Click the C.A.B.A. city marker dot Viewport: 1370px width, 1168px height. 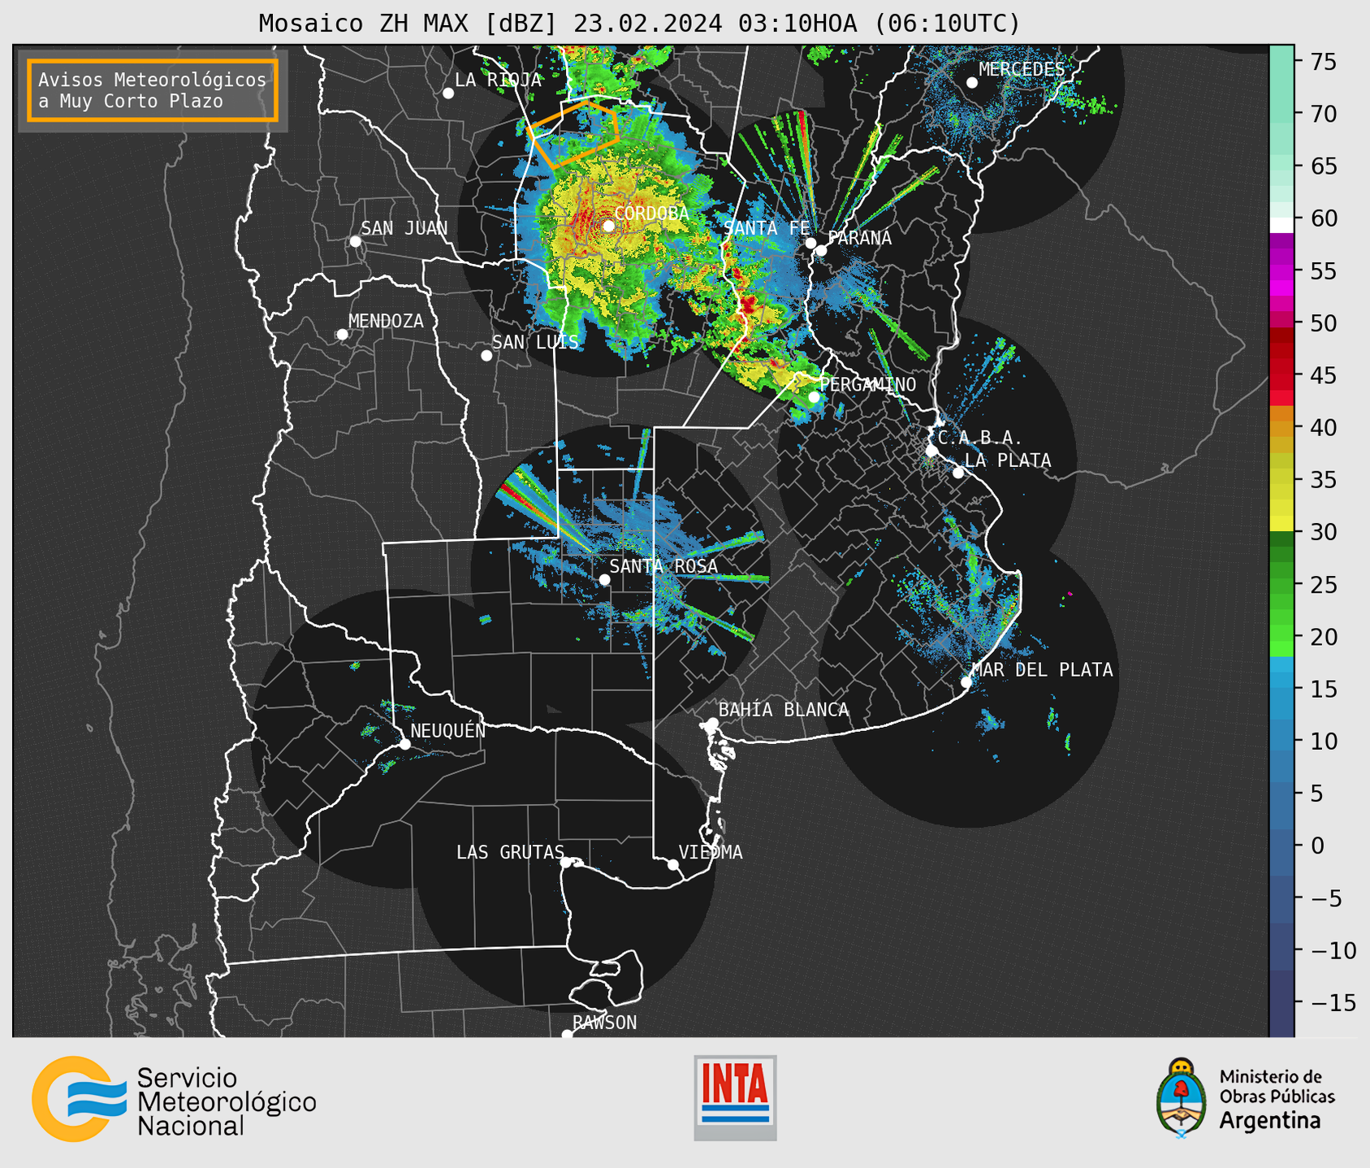932,451
